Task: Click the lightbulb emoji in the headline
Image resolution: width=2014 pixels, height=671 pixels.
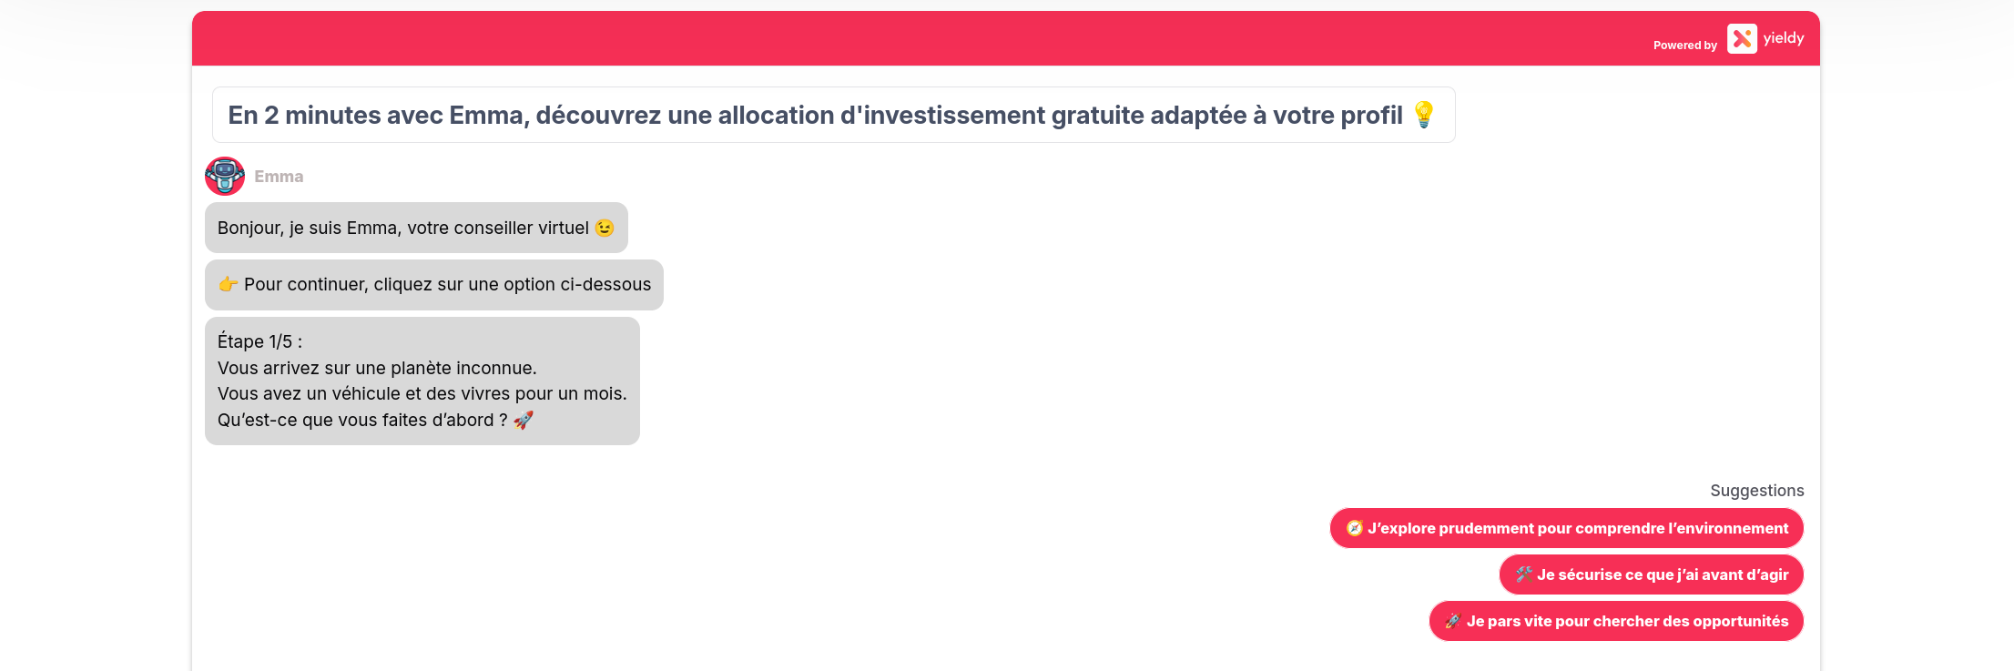Action: point(1424,114)
